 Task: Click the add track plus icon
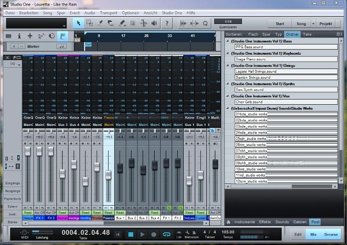pyautogui.click(x=30, y=36)
